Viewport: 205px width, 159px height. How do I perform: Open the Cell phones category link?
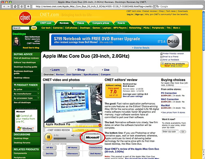[x=71, y=28]
